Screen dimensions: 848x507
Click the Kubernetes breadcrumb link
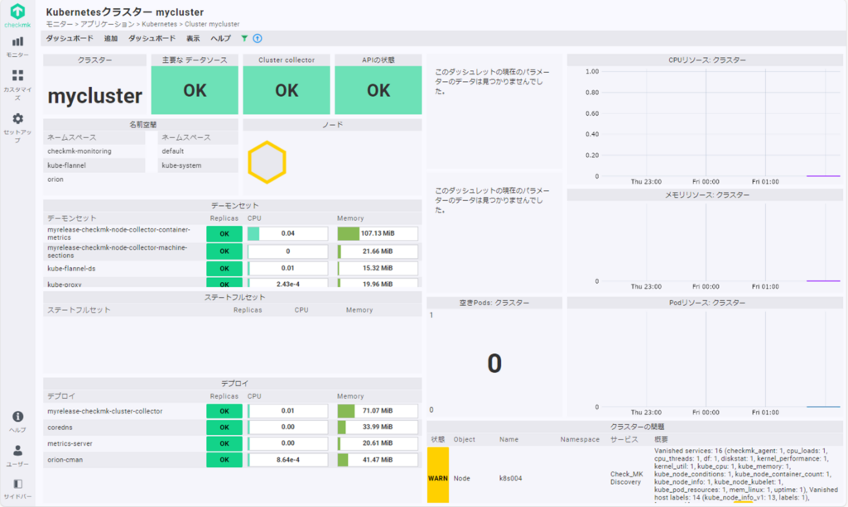point(159,24)
